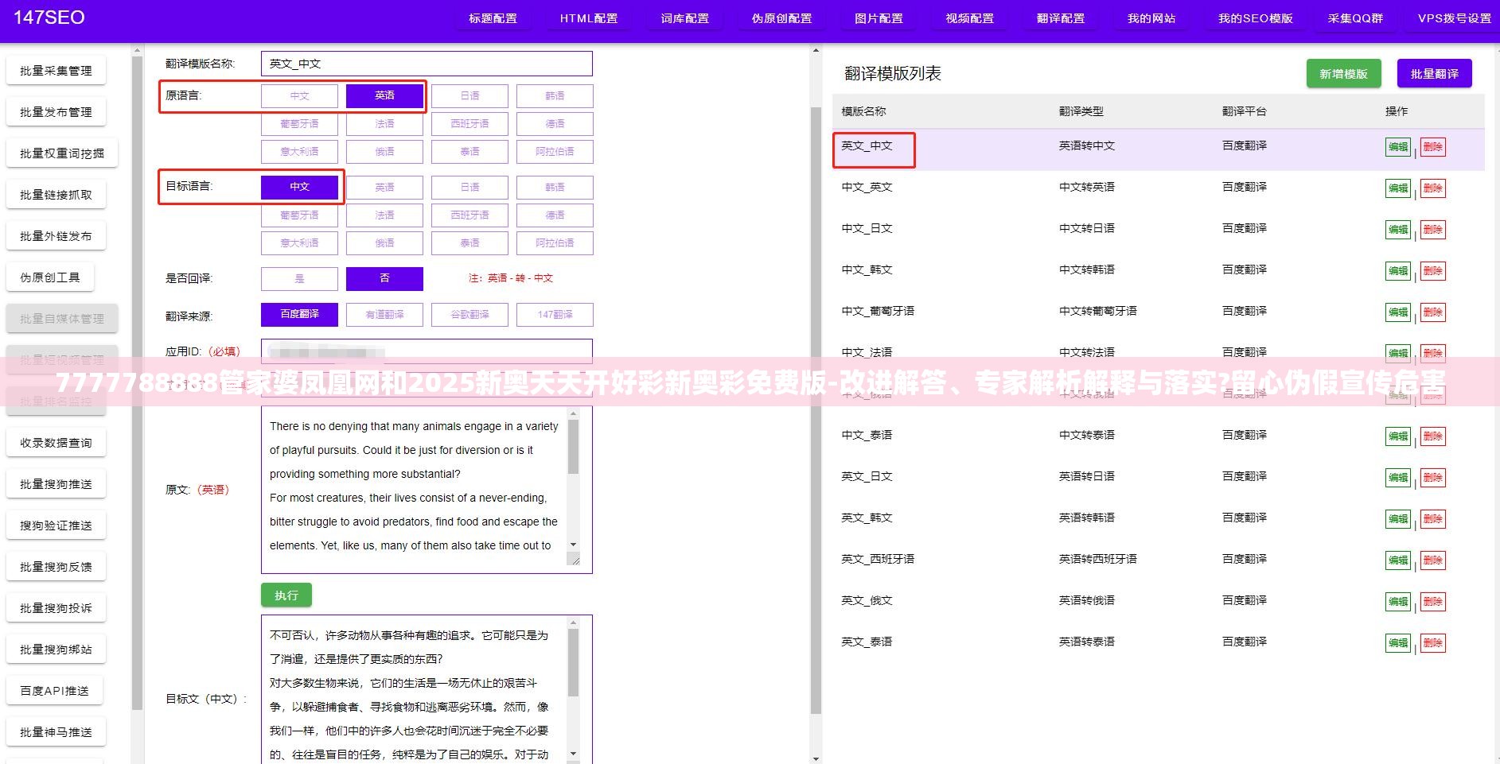Select 百度翻译 as the translation source
This screenshot has height=764, width=1500.
299,315
